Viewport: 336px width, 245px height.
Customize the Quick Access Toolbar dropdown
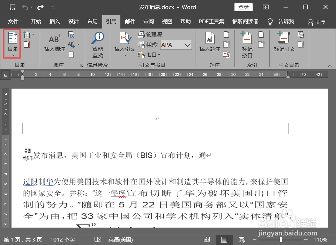coord(52,8)
